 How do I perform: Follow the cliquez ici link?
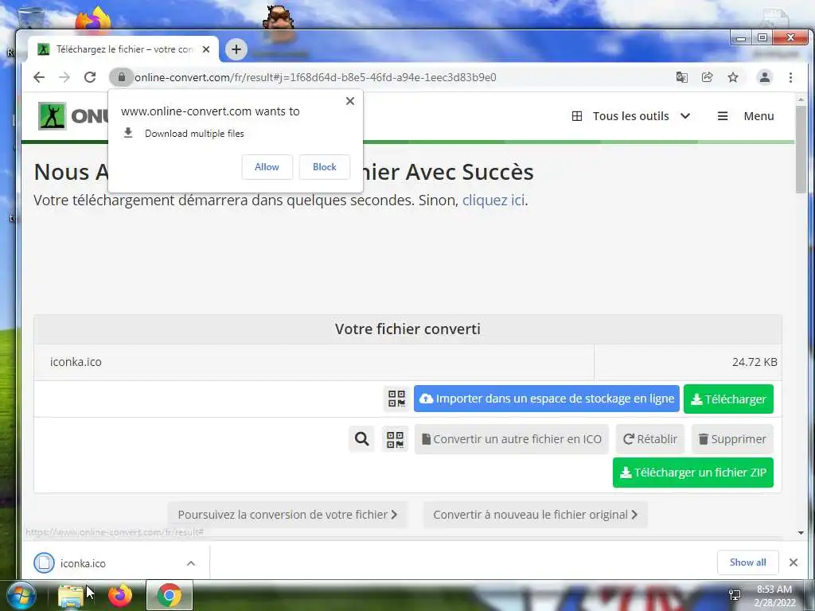click(493, 200)
